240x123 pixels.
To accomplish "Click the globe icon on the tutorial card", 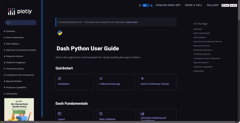I will 142,78.
